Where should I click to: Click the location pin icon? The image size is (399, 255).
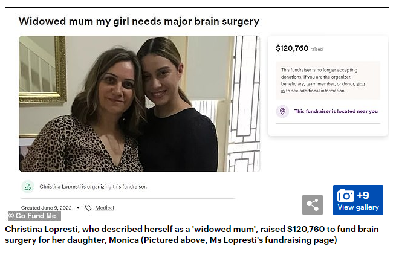[282, 111]
